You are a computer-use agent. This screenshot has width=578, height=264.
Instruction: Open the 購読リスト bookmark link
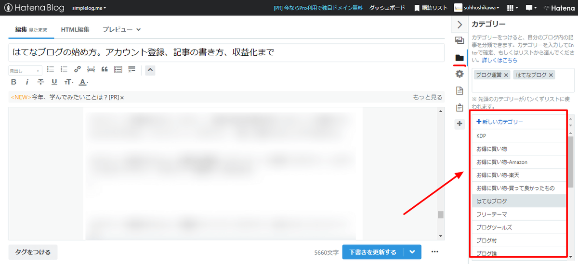(431, 8)
